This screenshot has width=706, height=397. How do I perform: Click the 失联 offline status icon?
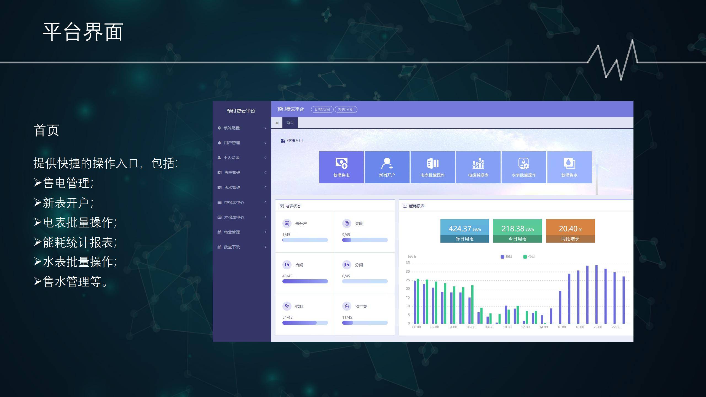[347, 223]
